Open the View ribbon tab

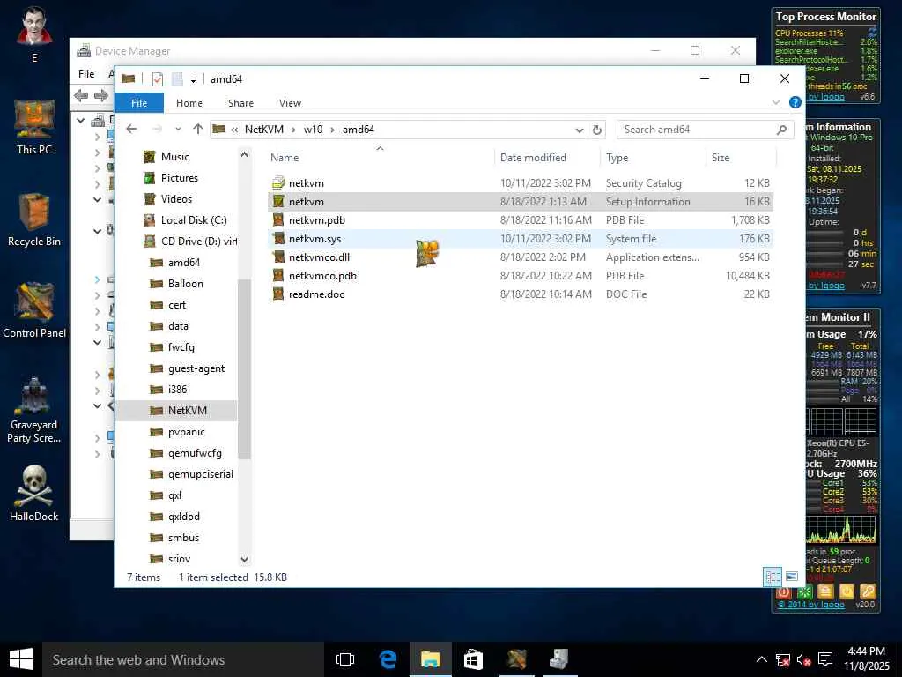point(290,102)
